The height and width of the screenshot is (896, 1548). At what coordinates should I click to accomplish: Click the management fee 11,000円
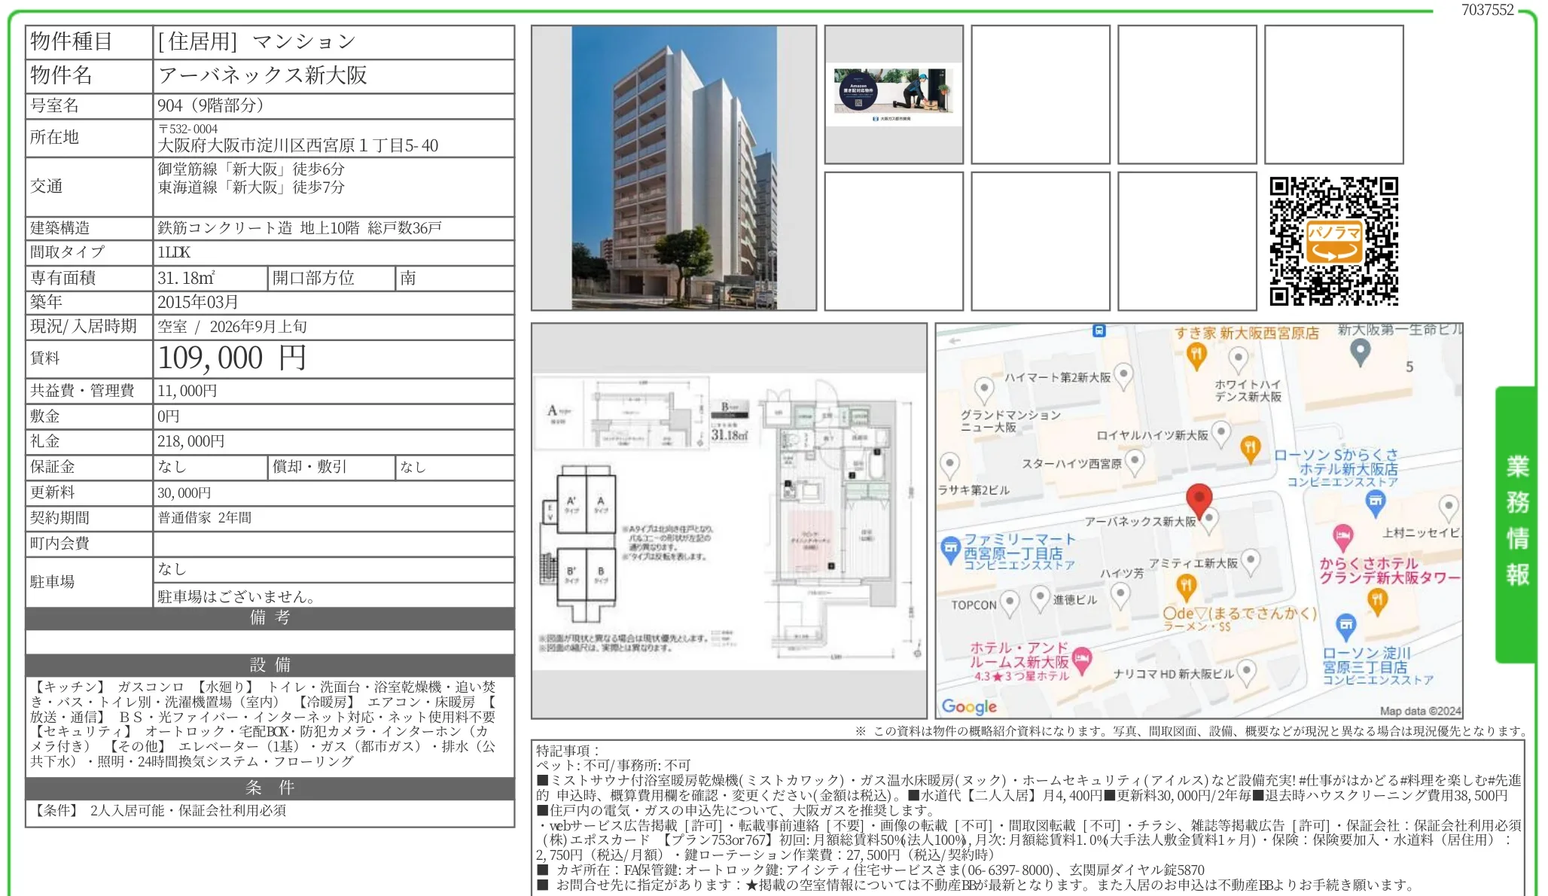187,391
